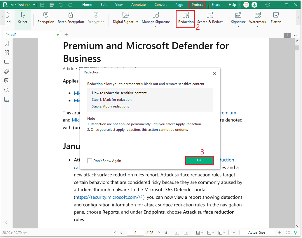Open the Attachments panel
The image size is (302, 238).
6,71
